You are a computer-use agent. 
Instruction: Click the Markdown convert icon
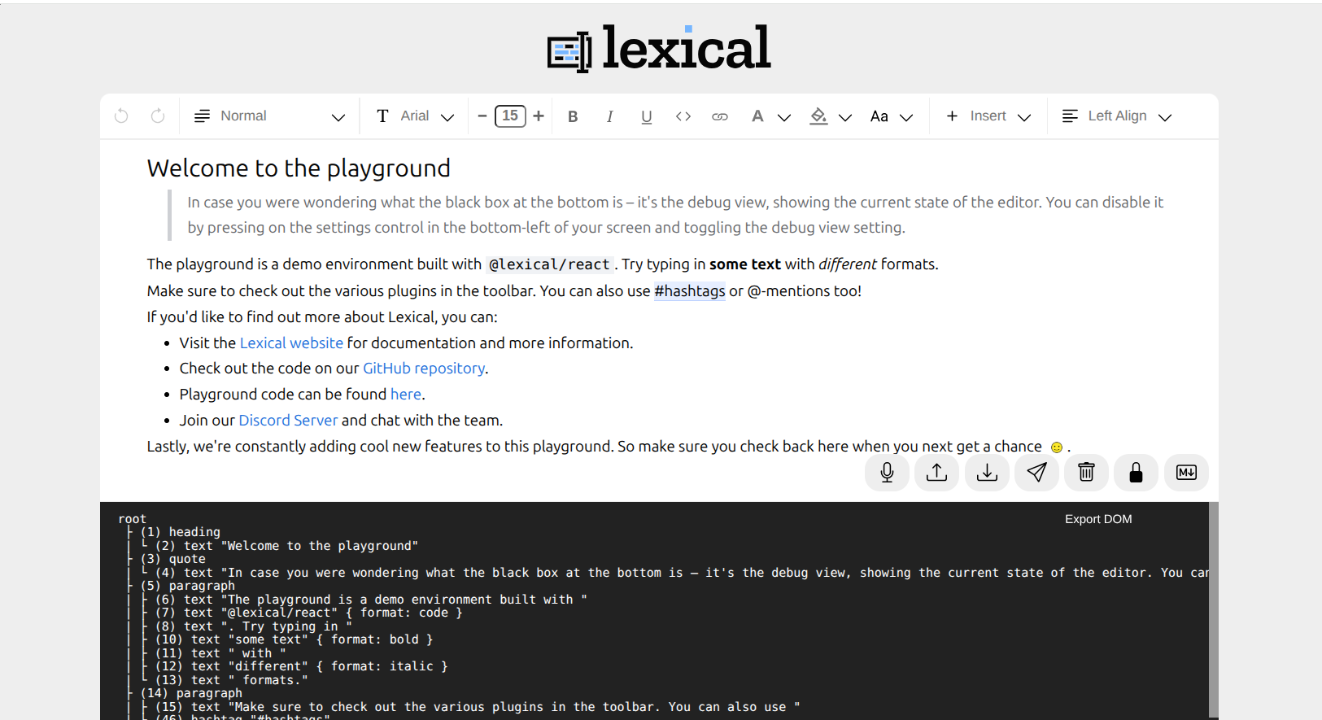(1186, 473)
